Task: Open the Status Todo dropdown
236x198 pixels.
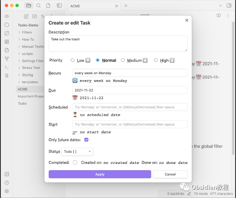Action: point(77,151)
